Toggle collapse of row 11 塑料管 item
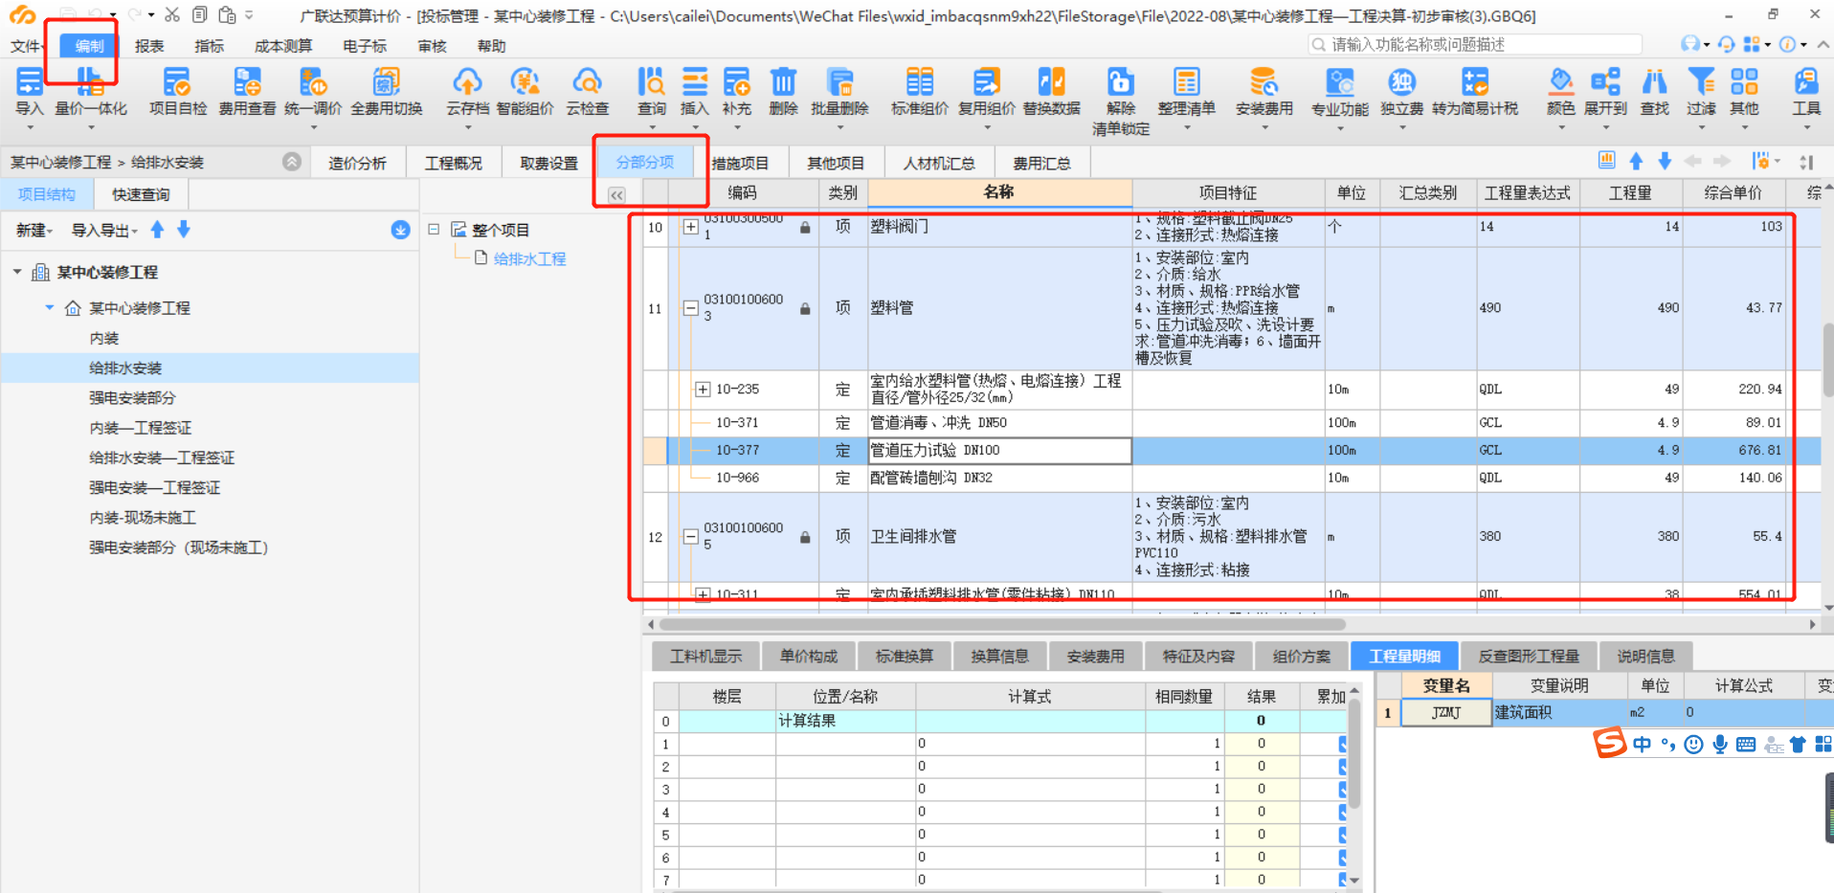 [691, 308]
